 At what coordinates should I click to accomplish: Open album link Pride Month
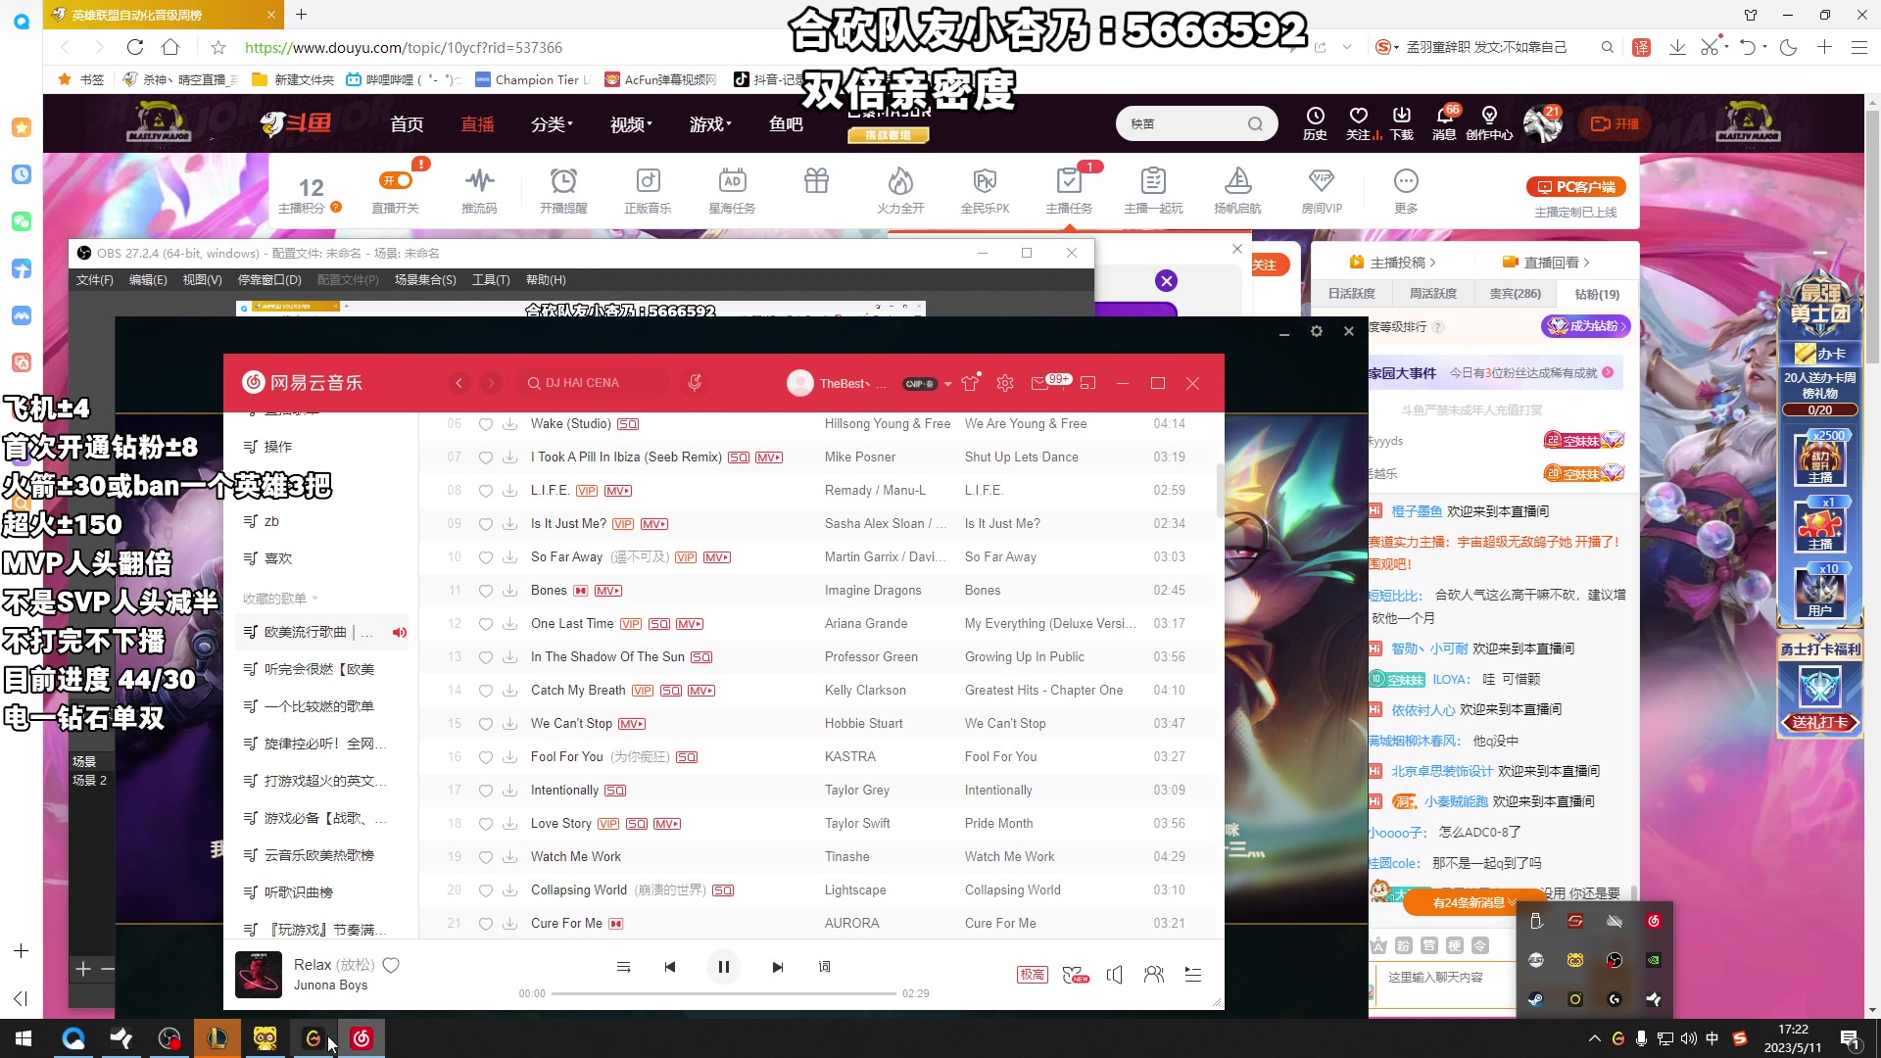point(998,824)
